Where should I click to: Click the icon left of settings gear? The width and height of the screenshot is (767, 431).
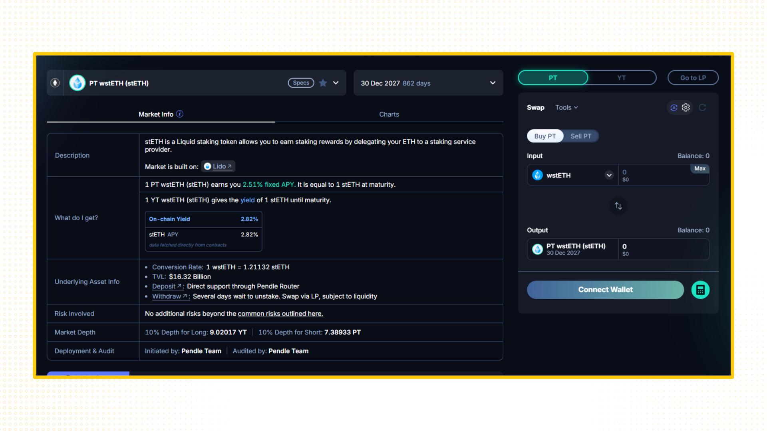click(674, 107)
